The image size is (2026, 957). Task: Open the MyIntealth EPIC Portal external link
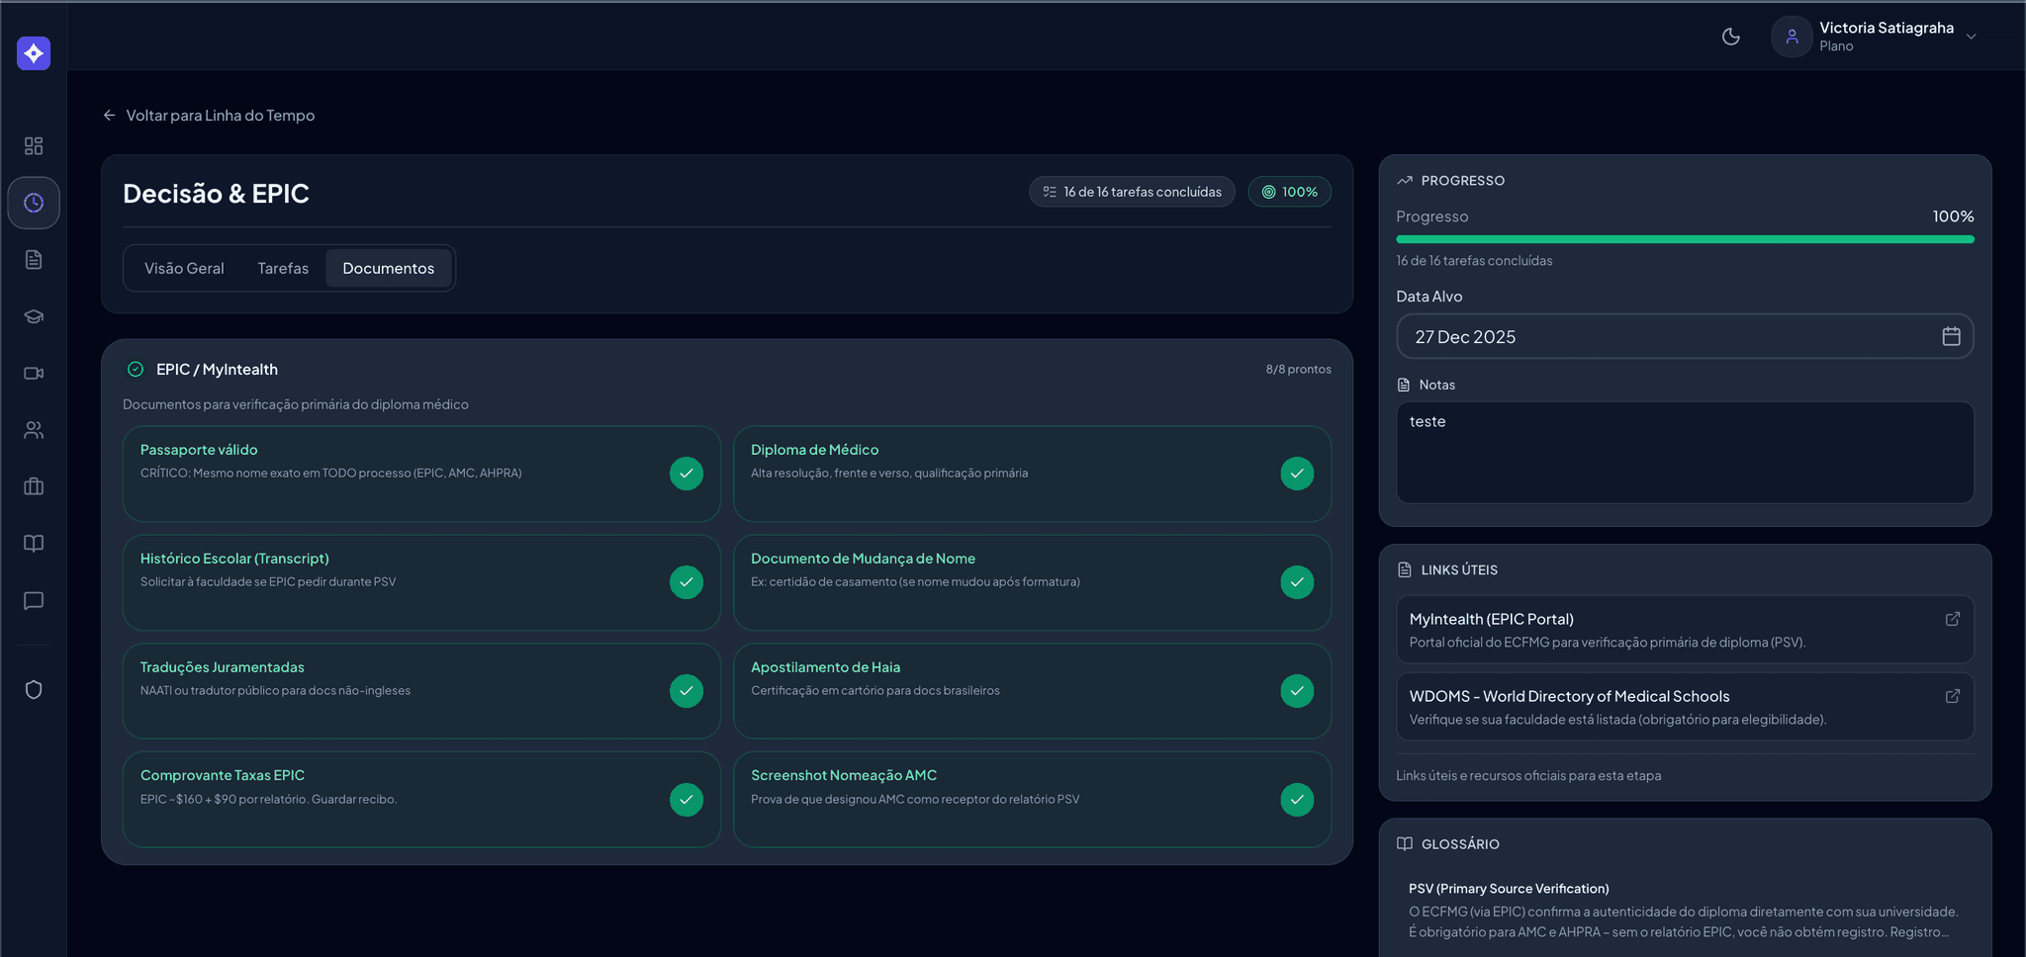point(1952,618)
